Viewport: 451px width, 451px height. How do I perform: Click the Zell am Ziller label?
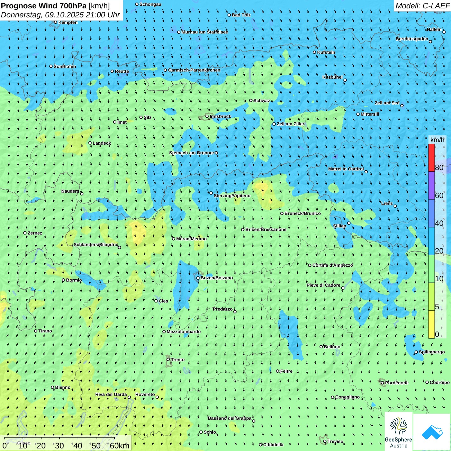coord(291,124)
